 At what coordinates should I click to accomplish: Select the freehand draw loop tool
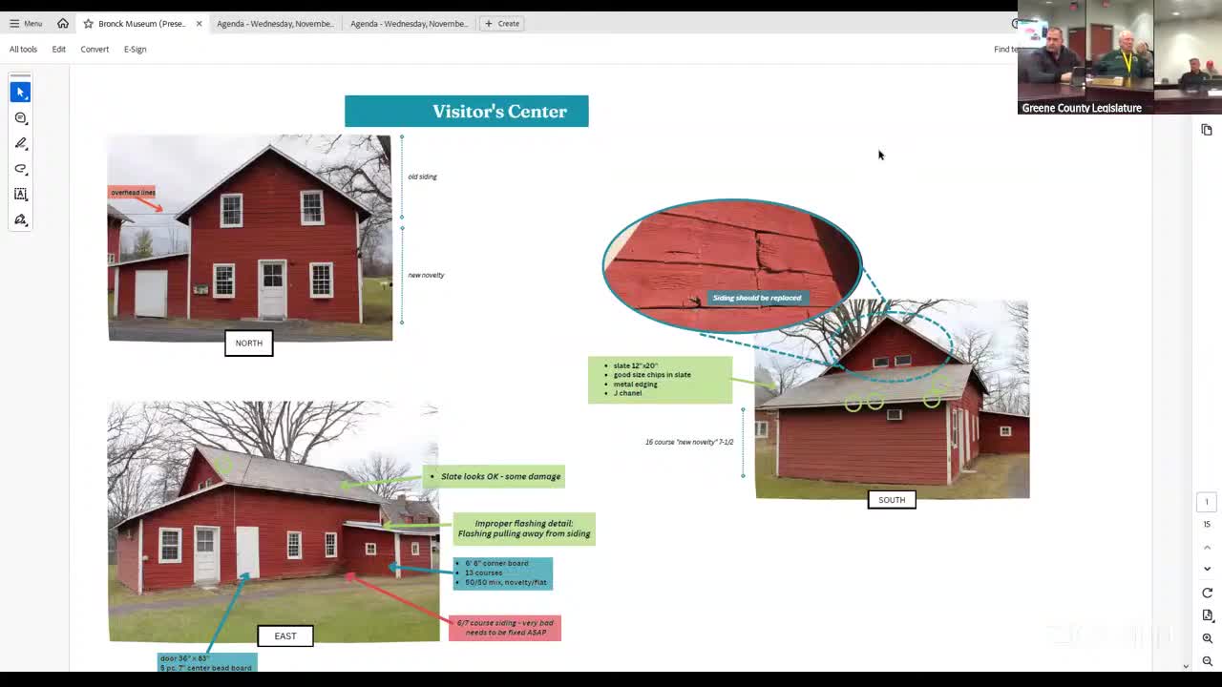point(20,169)
